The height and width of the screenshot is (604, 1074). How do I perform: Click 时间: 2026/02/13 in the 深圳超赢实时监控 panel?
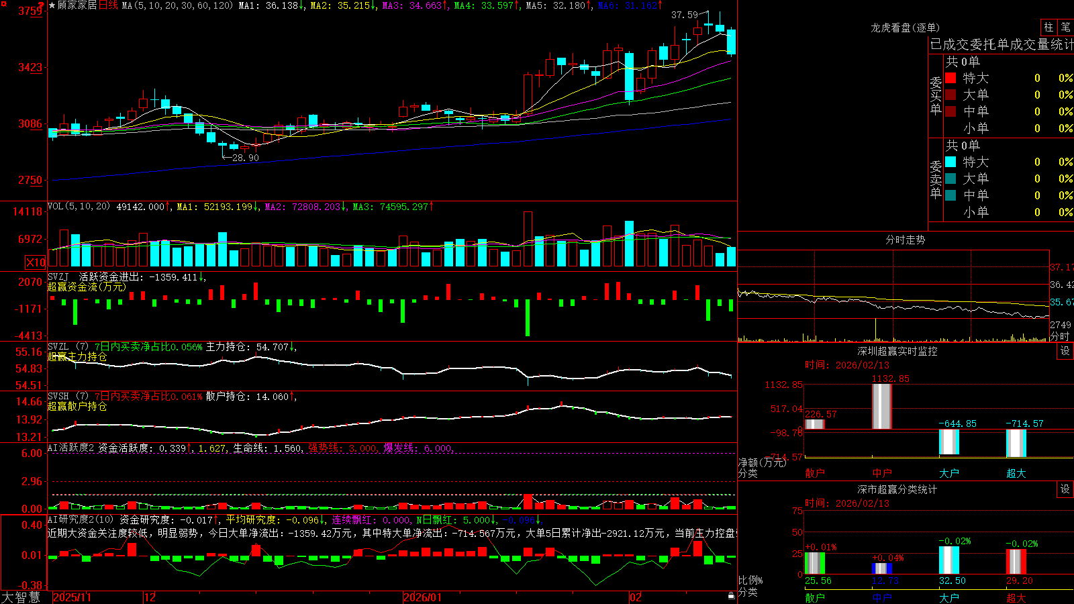pos(847,365)
